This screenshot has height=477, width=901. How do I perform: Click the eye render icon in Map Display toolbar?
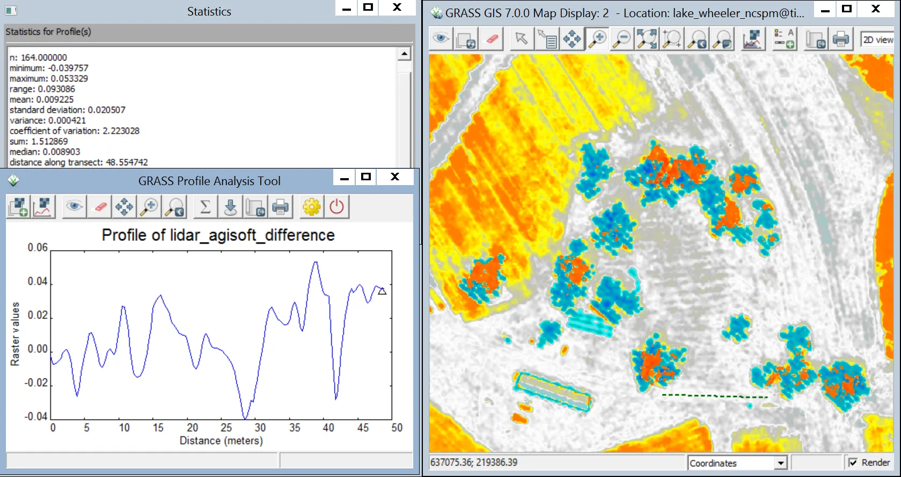pyautogui.click(x=441, y=39)
